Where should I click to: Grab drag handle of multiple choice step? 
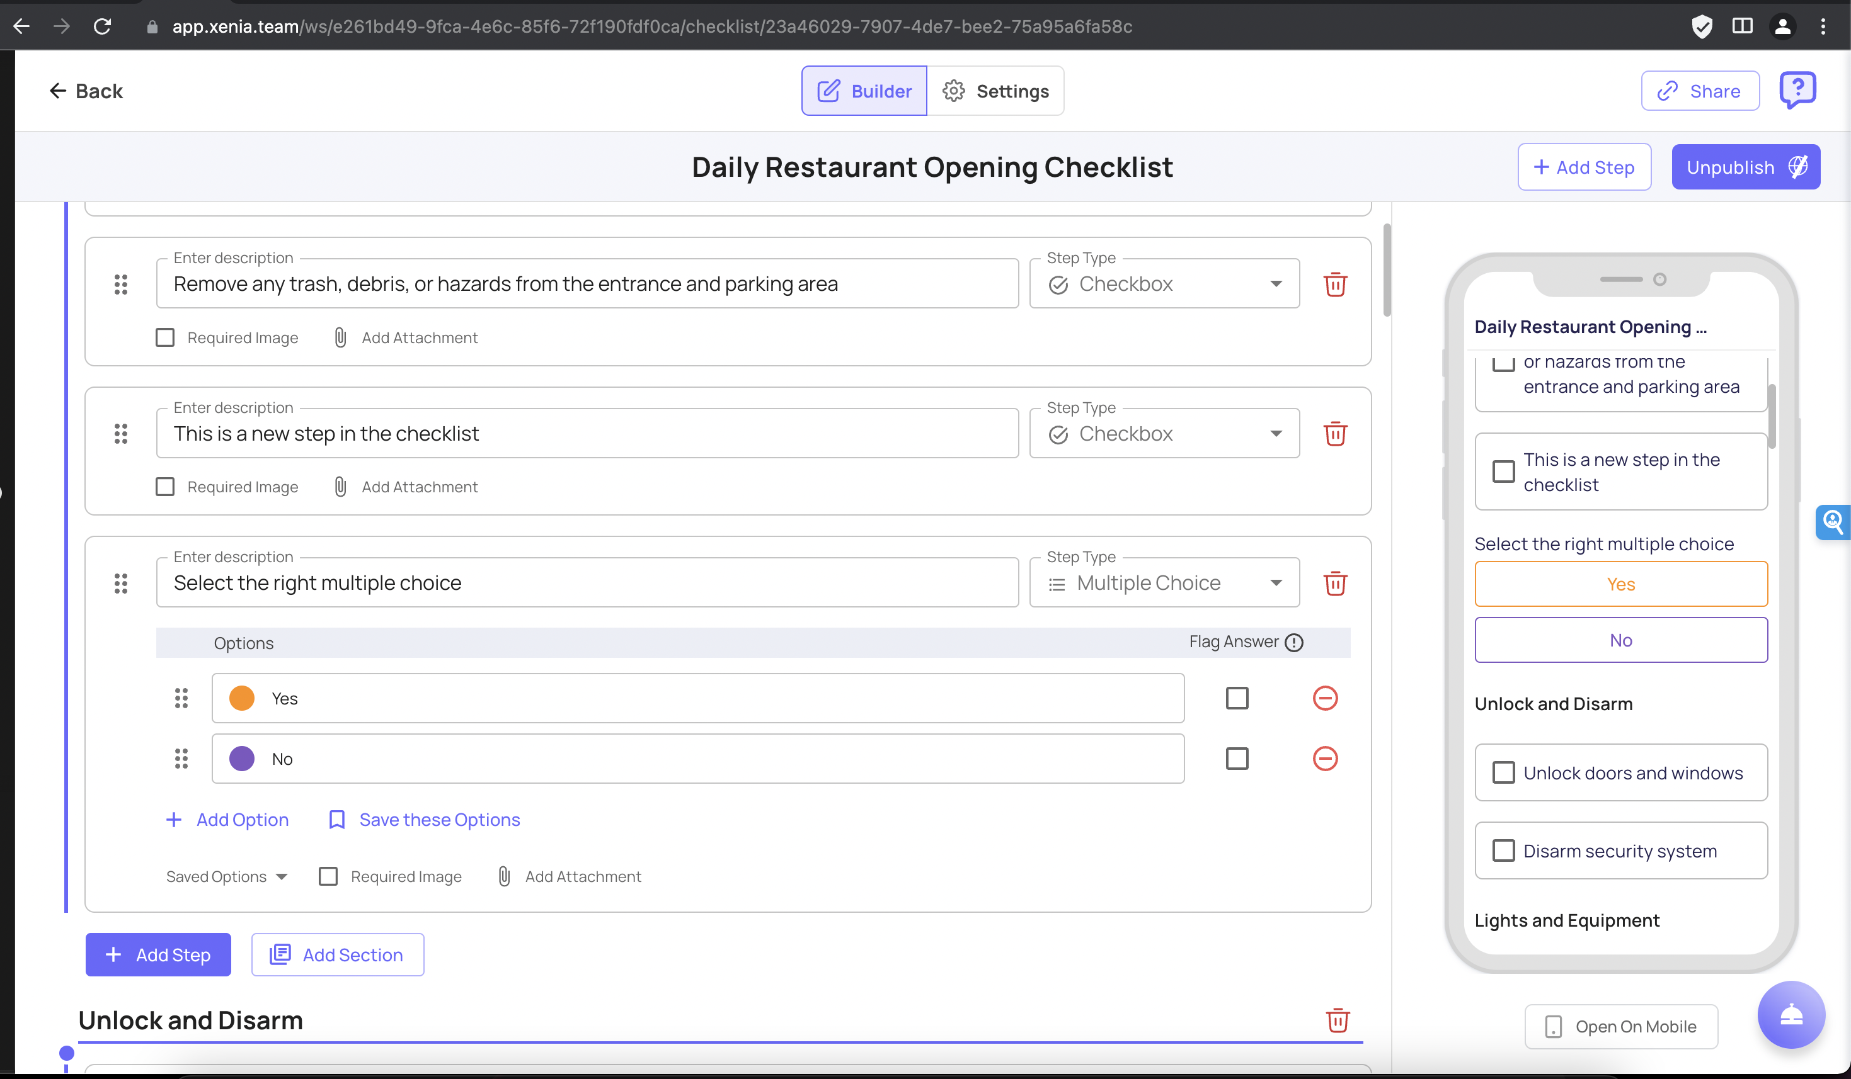click(x=121, y=584)
